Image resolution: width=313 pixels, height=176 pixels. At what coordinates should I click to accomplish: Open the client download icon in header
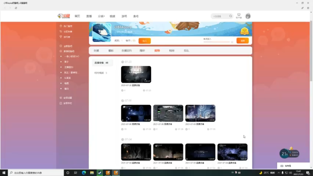point(239,16)
